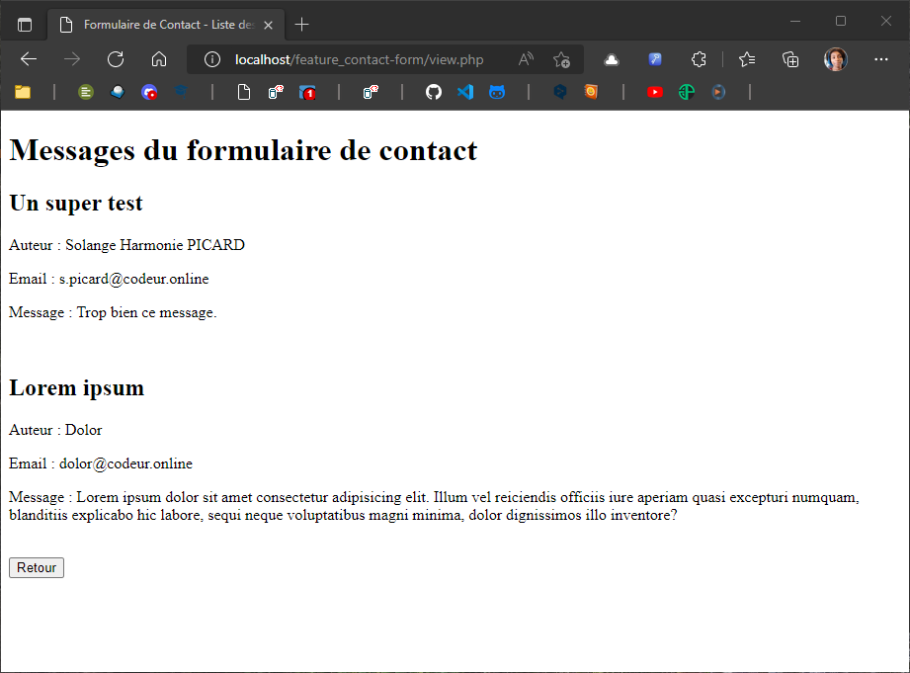
Task: Close the Formulaire de Contact tab
Action: (268, 25)
